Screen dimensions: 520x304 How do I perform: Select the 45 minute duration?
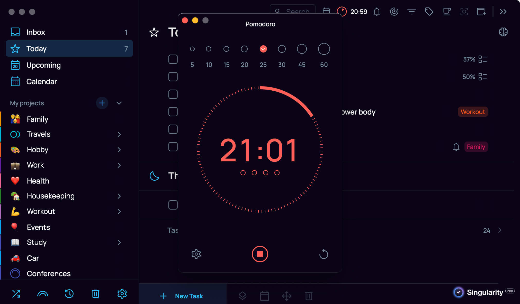tap(302, 49)
